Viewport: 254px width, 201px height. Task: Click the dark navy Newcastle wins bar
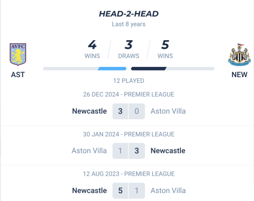click(x=149, y=69)
